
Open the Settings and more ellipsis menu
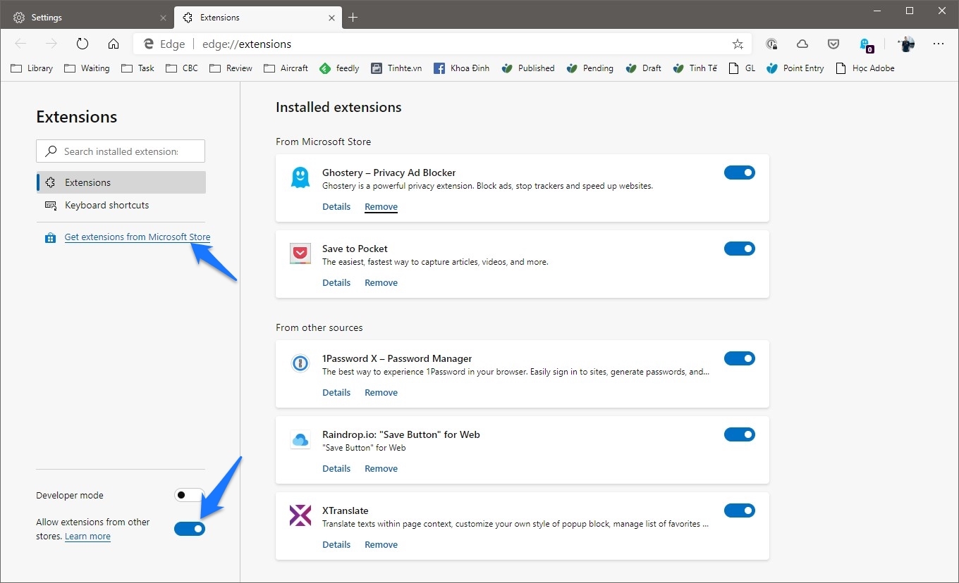coord(939,44)
